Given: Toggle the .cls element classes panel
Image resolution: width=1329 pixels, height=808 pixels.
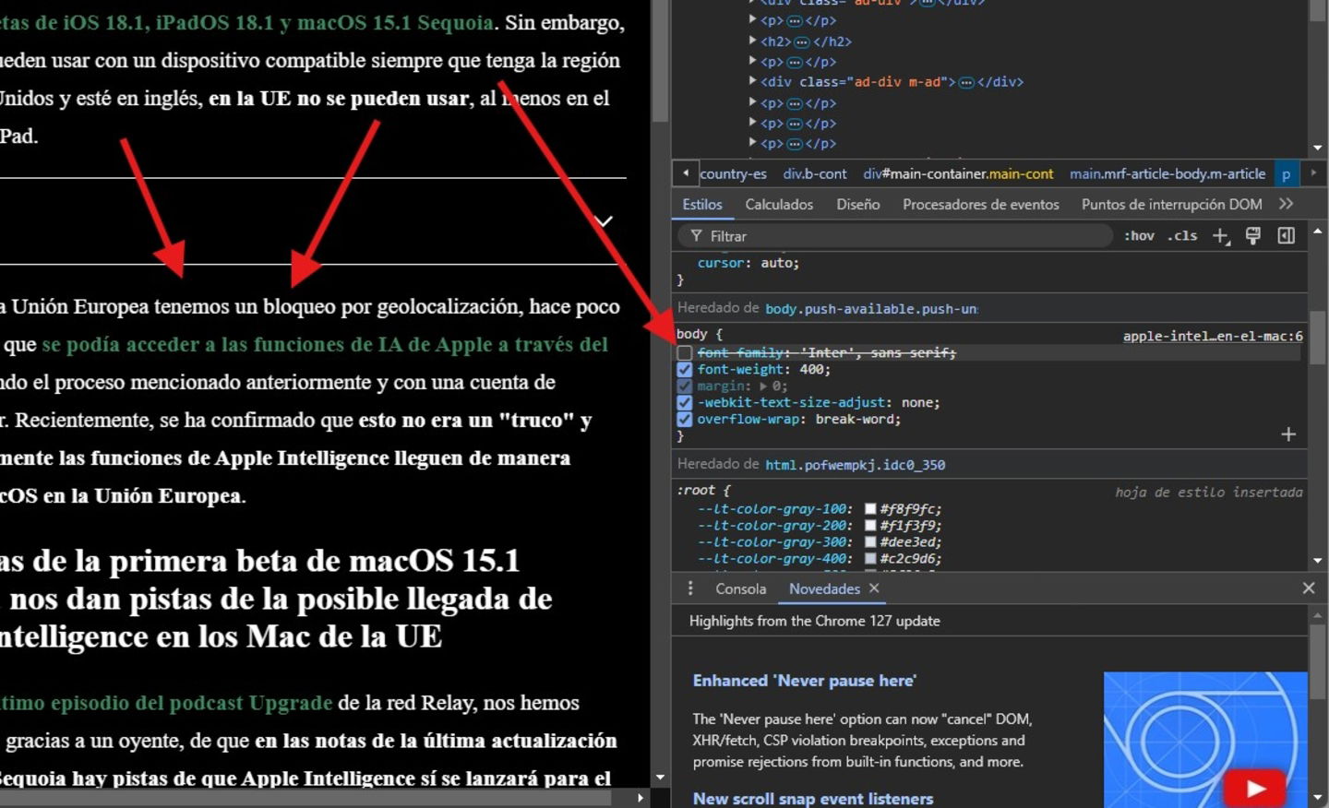Looking at the screenshot, I should coord(1182,236).
